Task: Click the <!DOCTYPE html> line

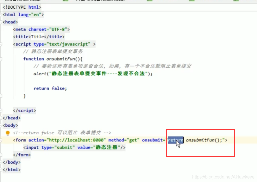Action: pos(22,7)
